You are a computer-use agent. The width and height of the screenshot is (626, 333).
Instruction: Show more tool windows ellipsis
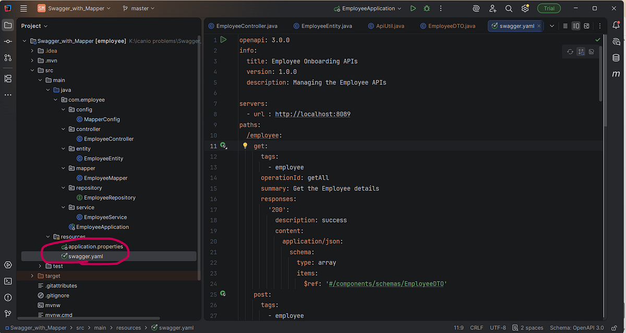click(8, 95)
